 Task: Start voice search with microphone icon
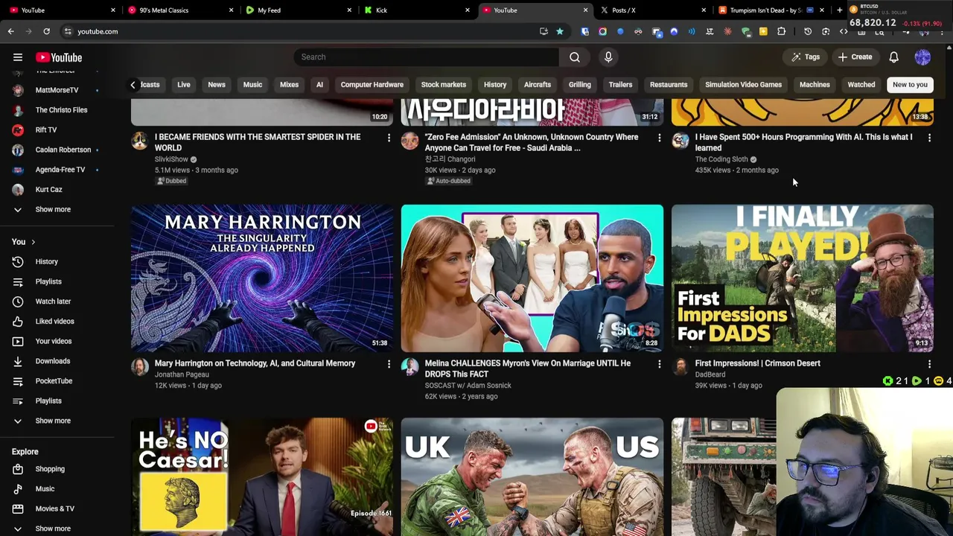click(608, 57)
